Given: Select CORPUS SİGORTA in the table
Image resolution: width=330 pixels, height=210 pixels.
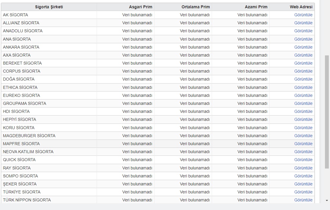Looking at the screenshot, I should [21, 71].
